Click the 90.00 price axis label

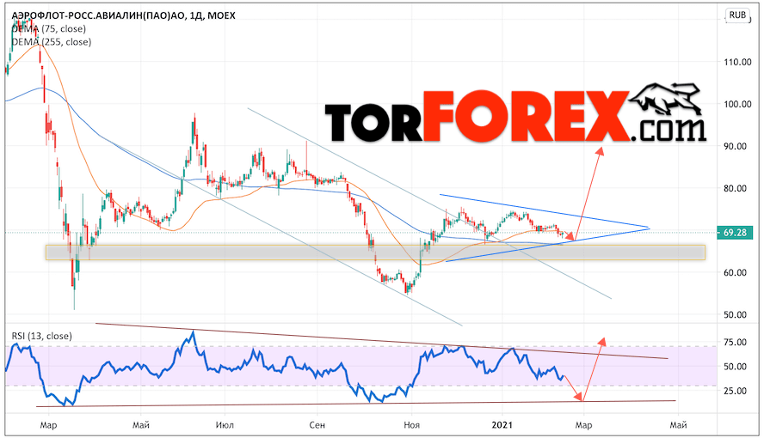pos(736,146)
